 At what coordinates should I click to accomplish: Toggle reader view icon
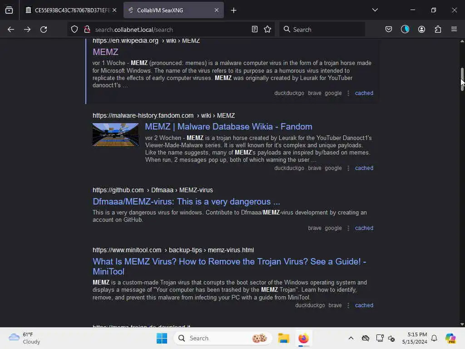point(254,29)
